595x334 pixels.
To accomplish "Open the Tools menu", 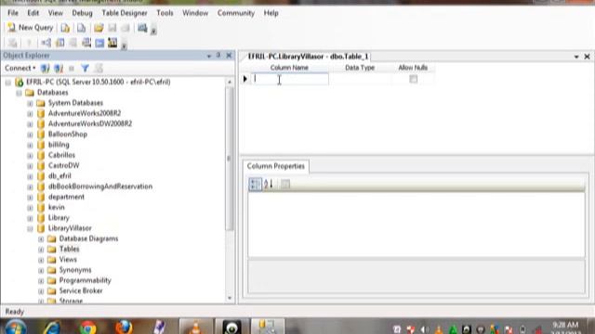I will [165, 13].
